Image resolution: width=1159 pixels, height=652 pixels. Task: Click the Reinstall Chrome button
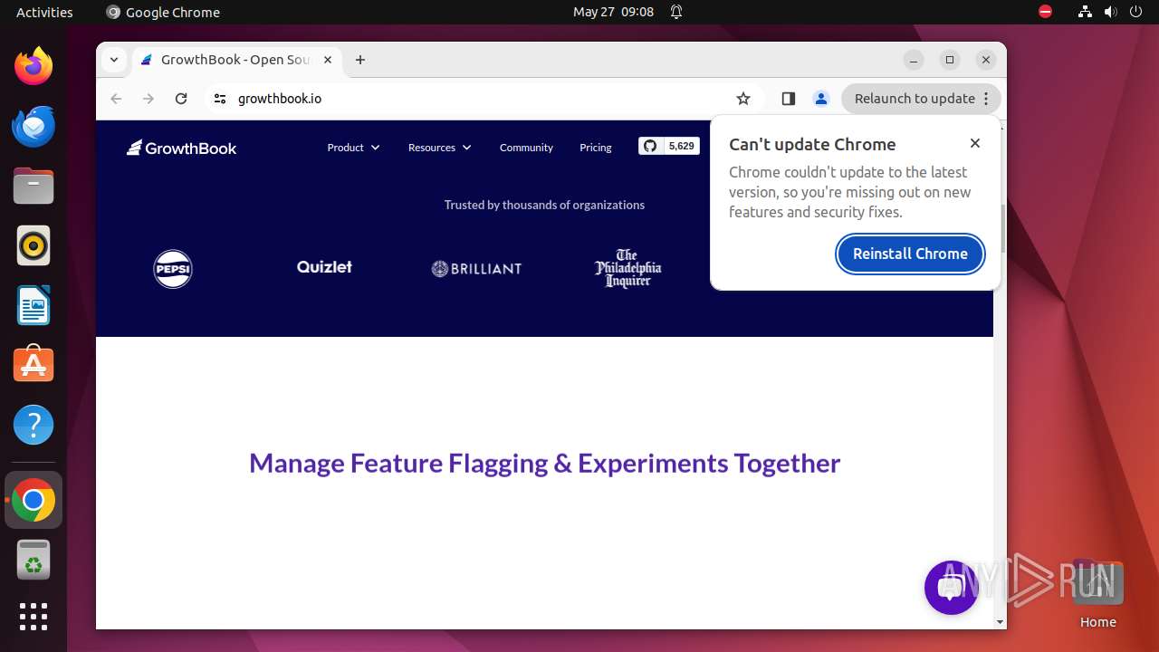coord(910,254)
